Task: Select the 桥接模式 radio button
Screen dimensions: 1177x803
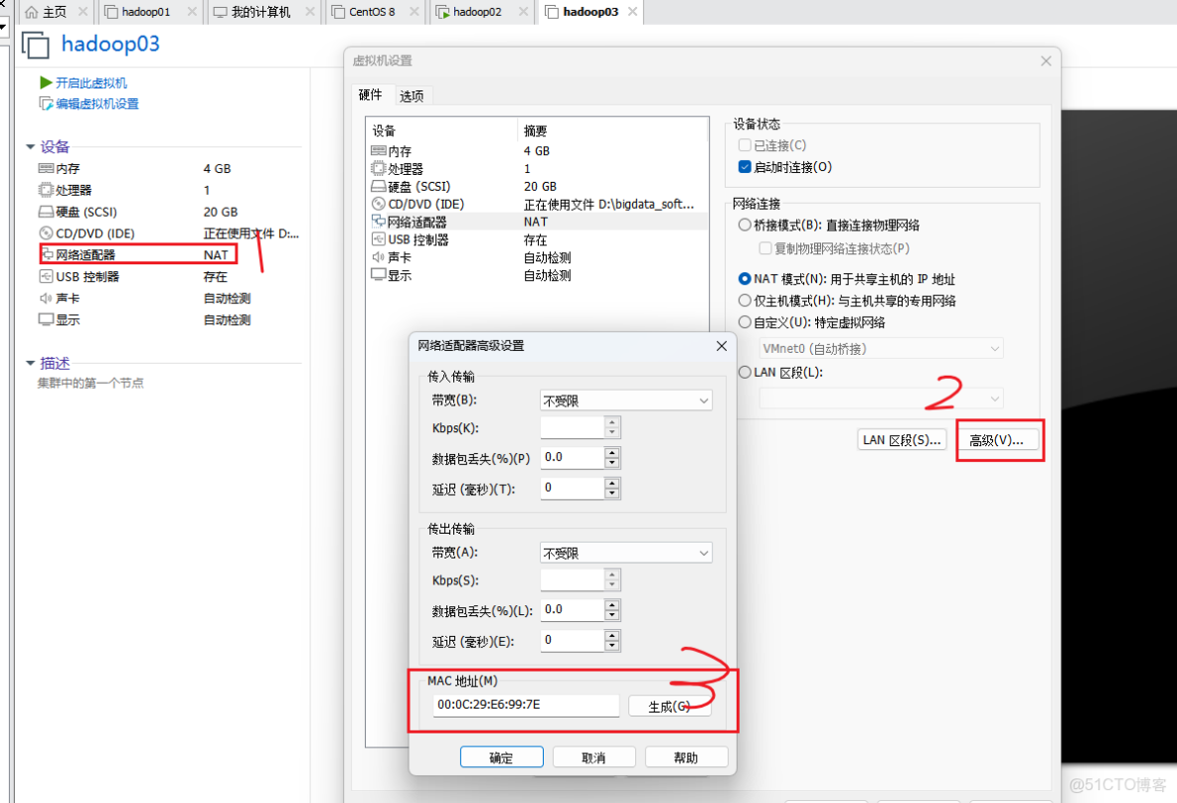Action: (x=745, y=224)
